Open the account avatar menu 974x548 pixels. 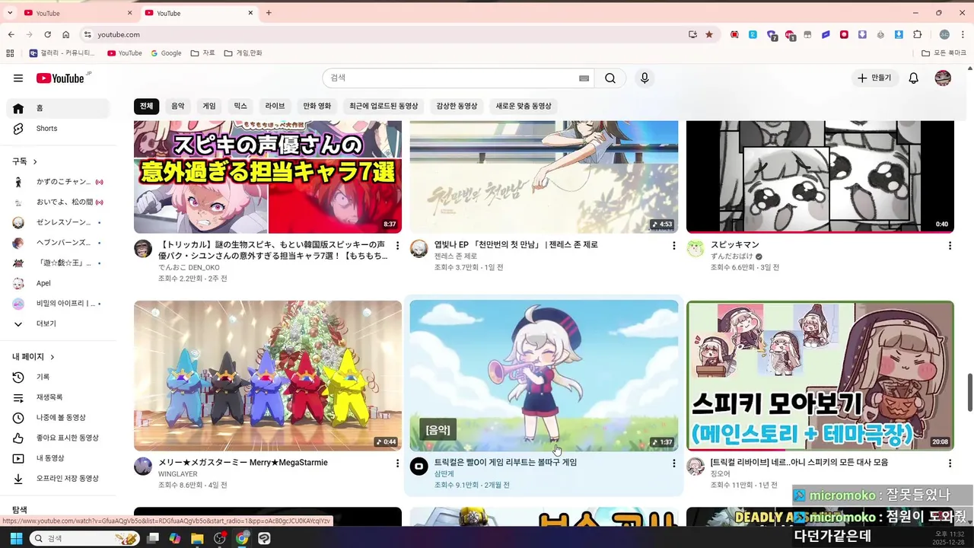(x=943, y=78)
